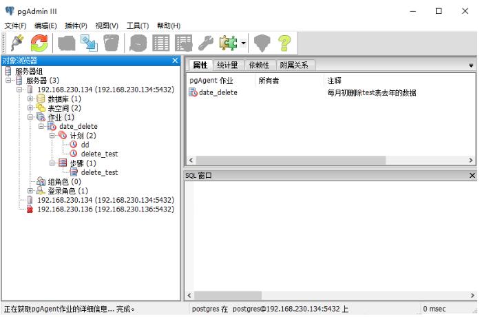Viewport: 482px width, 317px height.
Task: Click the yellow help question mark icon
Action: tap(284, 43)
